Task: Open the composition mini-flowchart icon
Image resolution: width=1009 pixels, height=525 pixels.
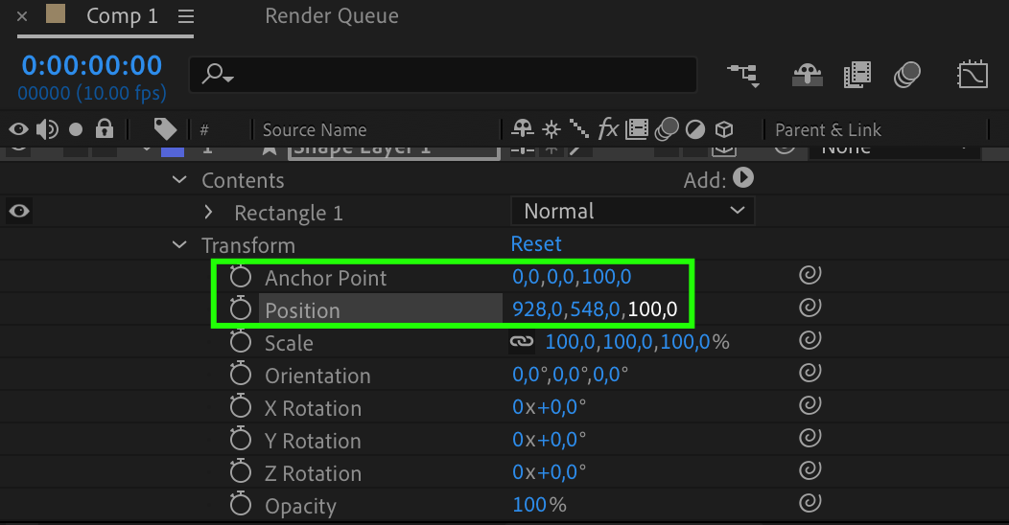Action: [743, 75]
